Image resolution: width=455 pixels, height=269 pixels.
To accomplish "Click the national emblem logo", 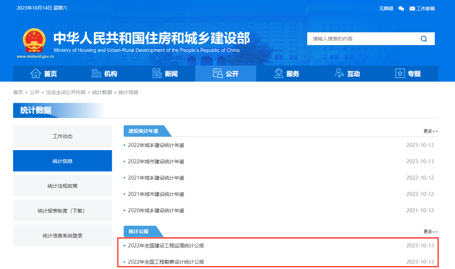I will click(x=33, y=41).
